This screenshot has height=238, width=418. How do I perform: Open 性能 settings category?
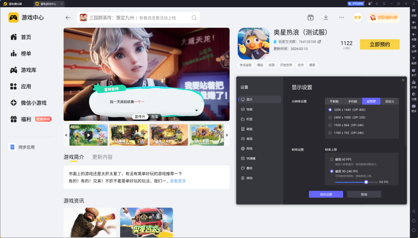260,109
